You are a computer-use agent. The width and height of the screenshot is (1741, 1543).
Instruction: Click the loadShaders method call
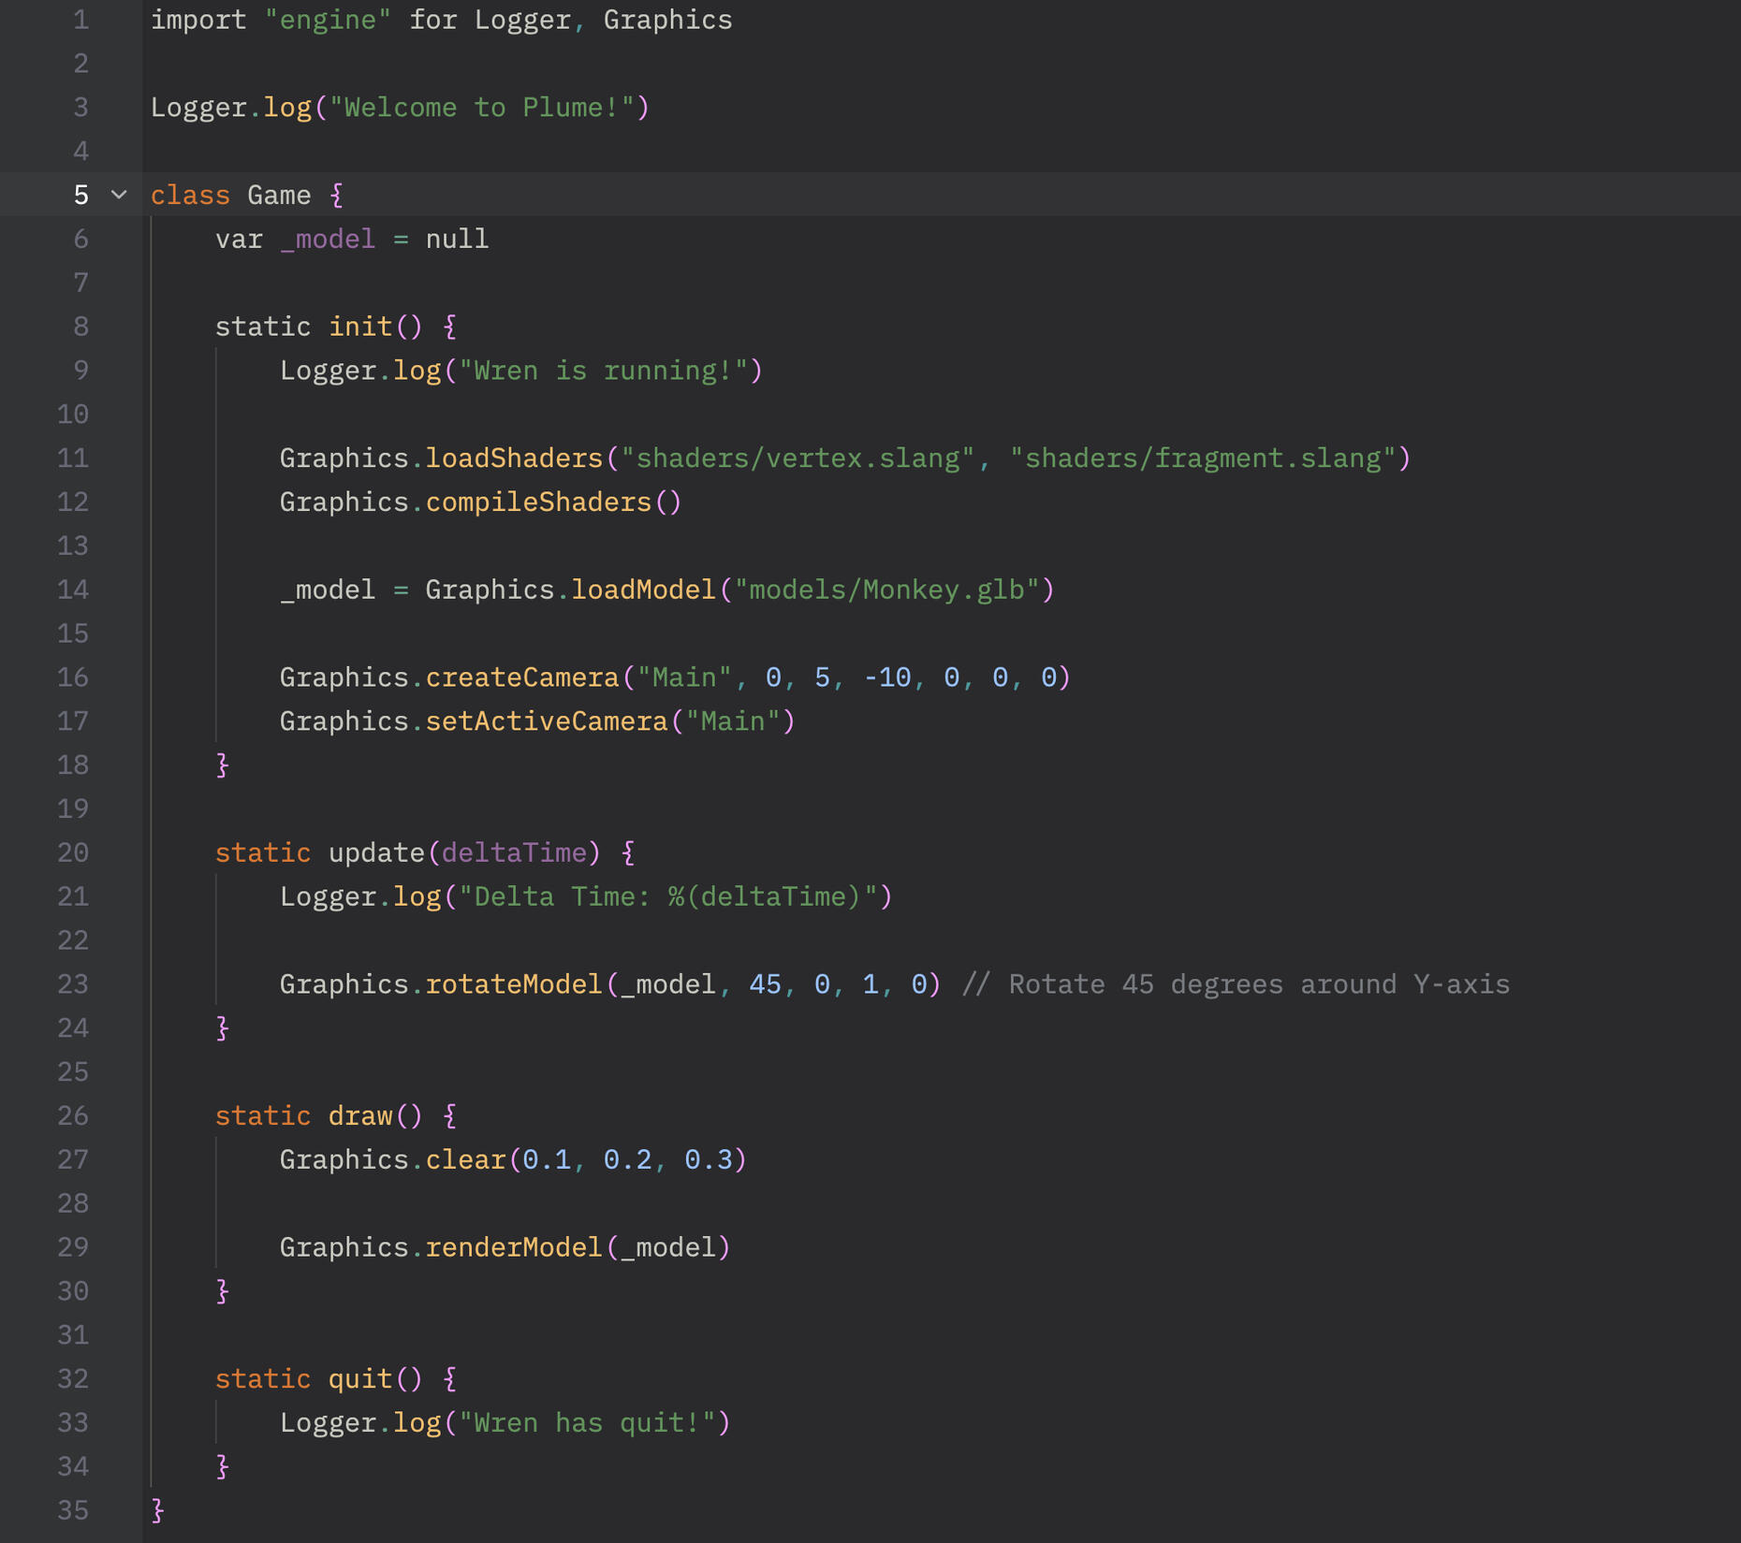tap(514, 459)
